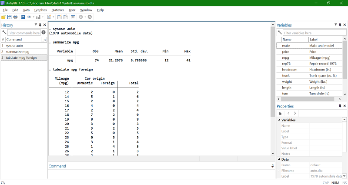Open the Graphics menu
The width and height of the screenshot is (348, 185).
pos(40,10)
